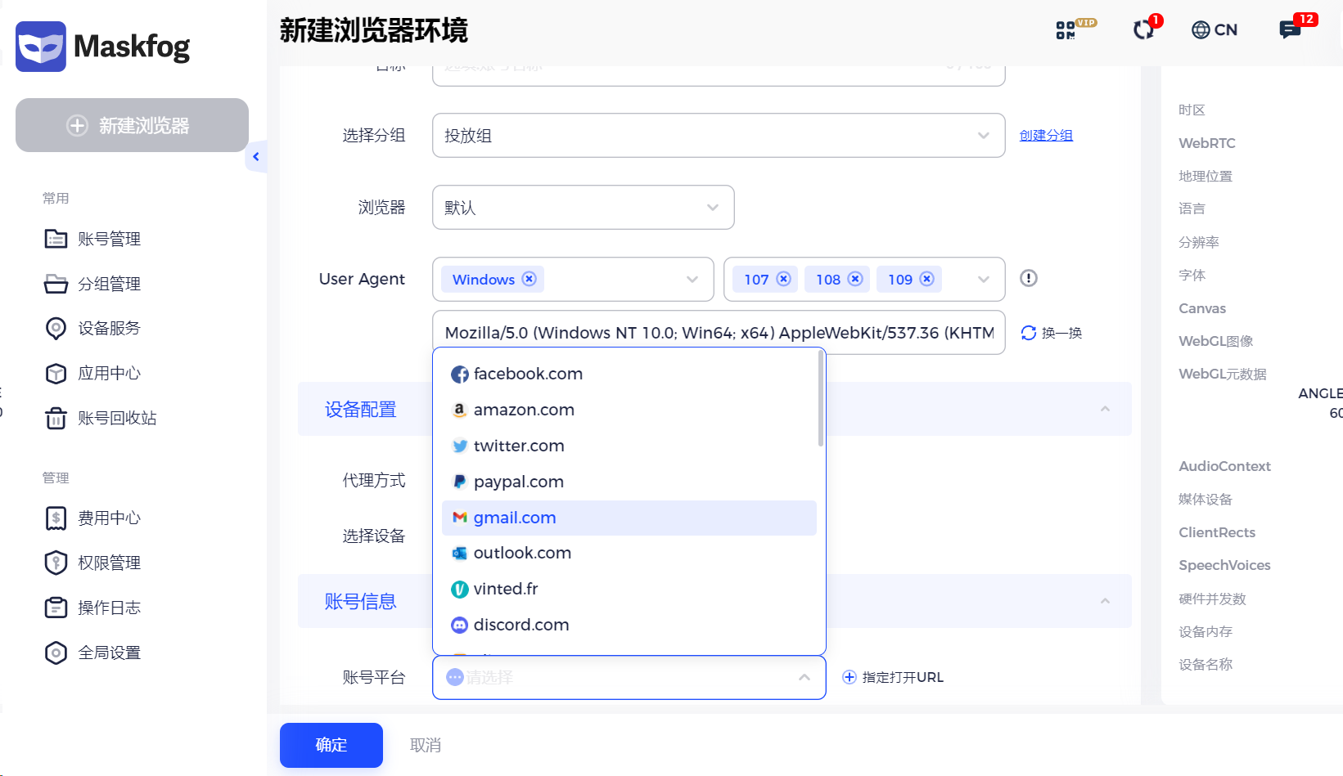This screenshot has width=1343, height=776.
Task: Click the 账号管理 sidebar icon
Action: 56,239
